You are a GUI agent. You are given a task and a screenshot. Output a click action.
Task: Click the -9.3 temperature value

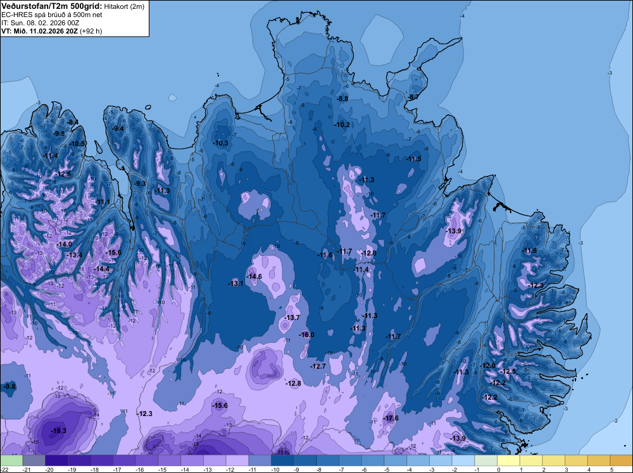tap(140, 184)
